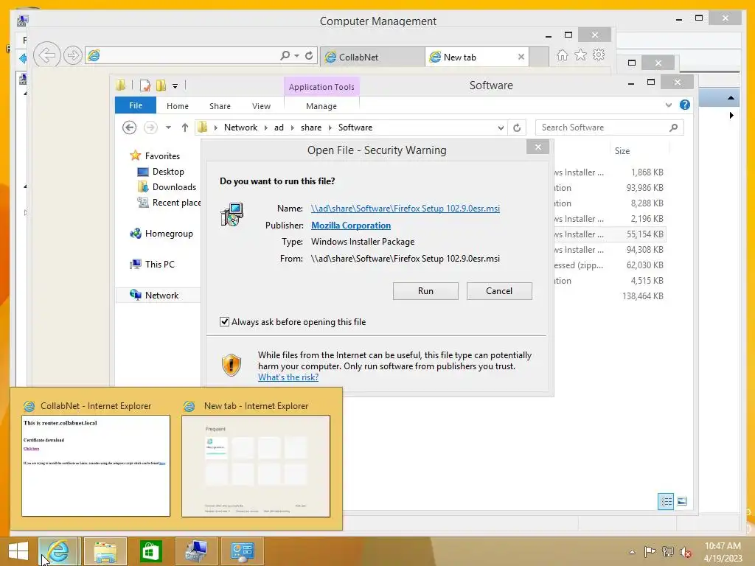Click the Mozilla Corporation publisher link
755x566 pixels.
[x=350, y=226]
